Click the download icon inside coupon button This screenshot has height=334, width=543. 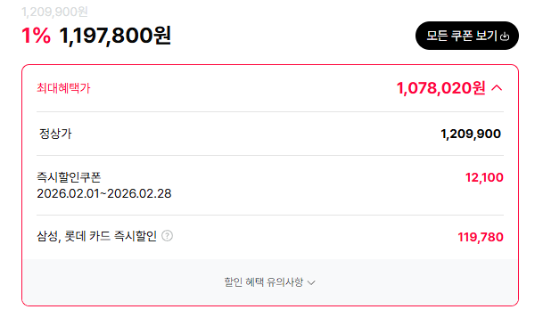coord(505,37)
